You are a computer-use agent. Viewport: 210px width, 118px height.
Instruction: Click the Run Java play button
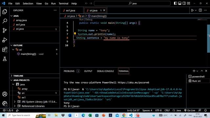192,10
